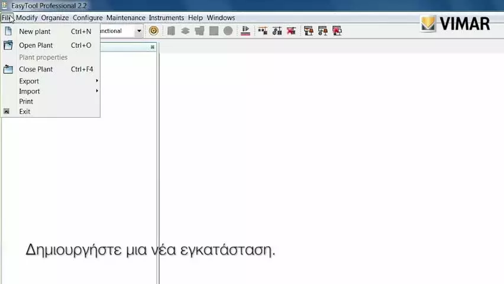Click the functional view selector field

[121, 31]
